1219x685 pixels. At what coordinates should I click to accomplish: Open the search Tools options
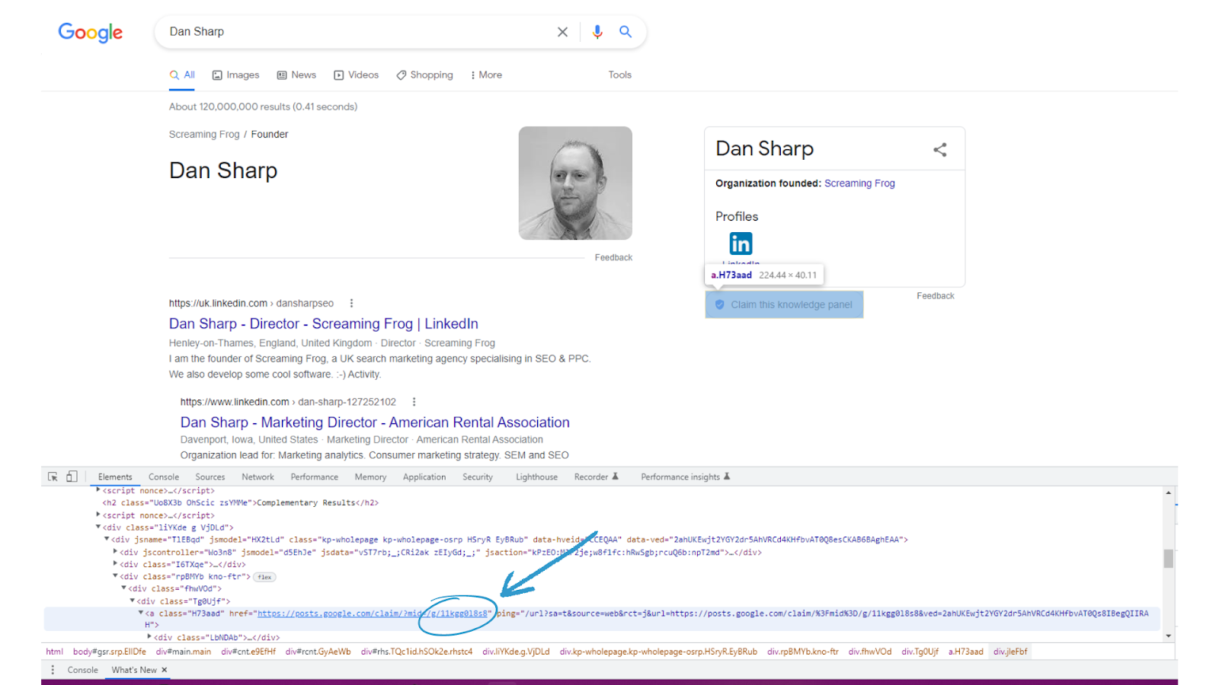point(619,75)
